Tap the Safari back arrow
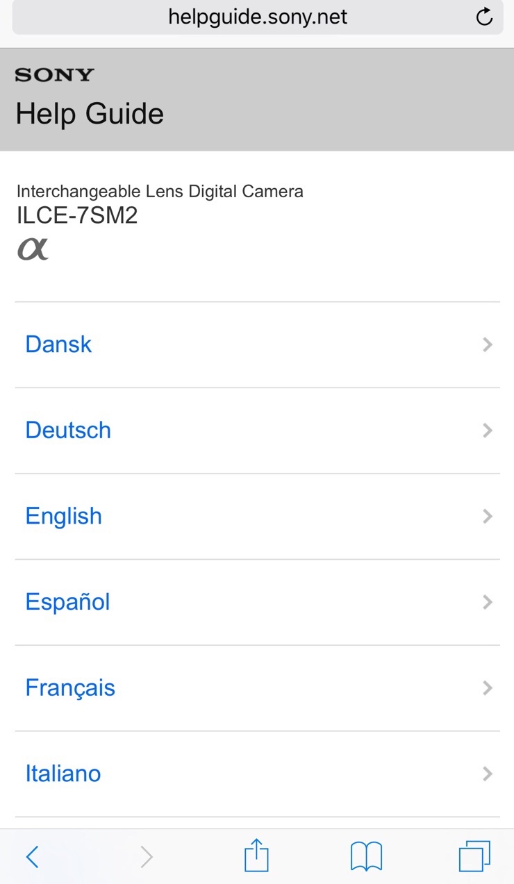Viewport: 514px width, 884px height. 32,856
